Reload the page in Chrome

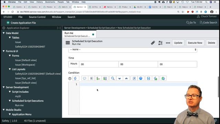click(x=12, y=12)
